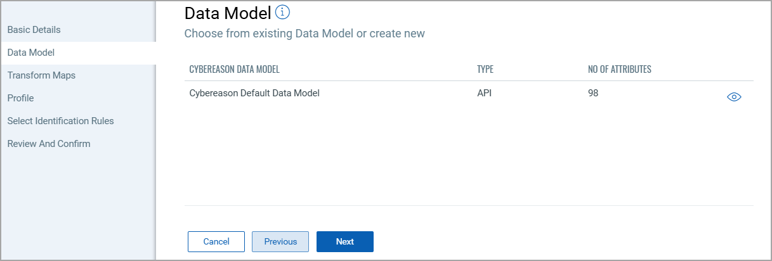This screenshot has height=261, width=772.
Task: Open the Basic Details step
Action: coord(34,30)
